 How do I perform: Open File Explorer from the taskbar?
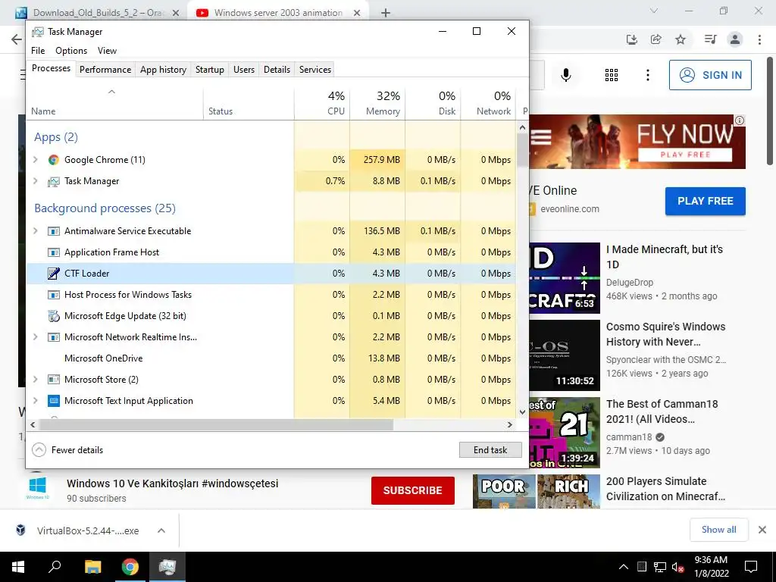point(92,567)
